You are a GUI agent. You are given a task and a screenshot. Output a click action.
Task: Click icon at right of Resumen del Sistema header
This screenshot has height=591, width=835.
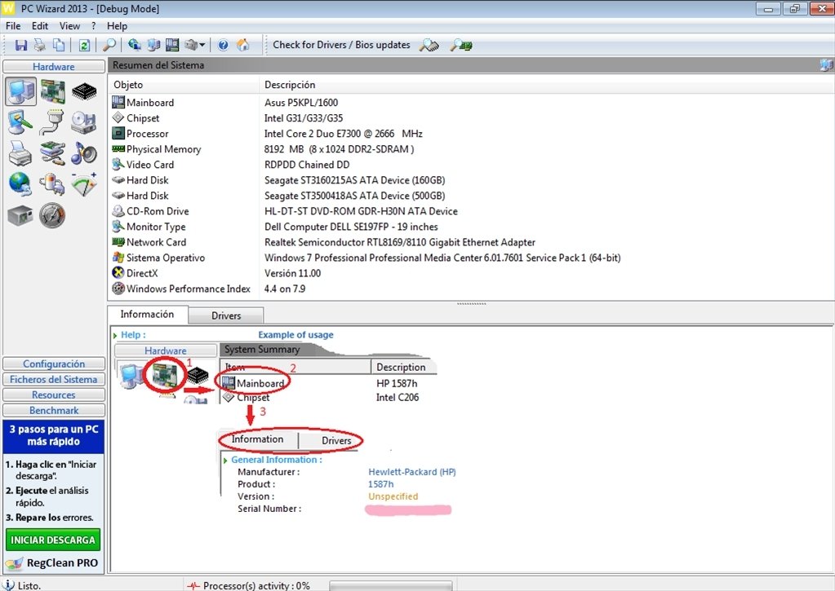[x=827, y=65]
